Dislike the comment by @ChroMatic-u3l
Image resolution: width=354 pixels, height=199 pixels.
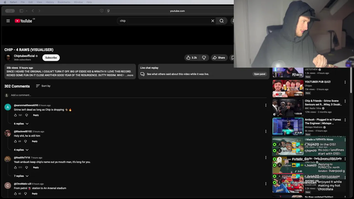pyautogui.click(x=25, y=194)
